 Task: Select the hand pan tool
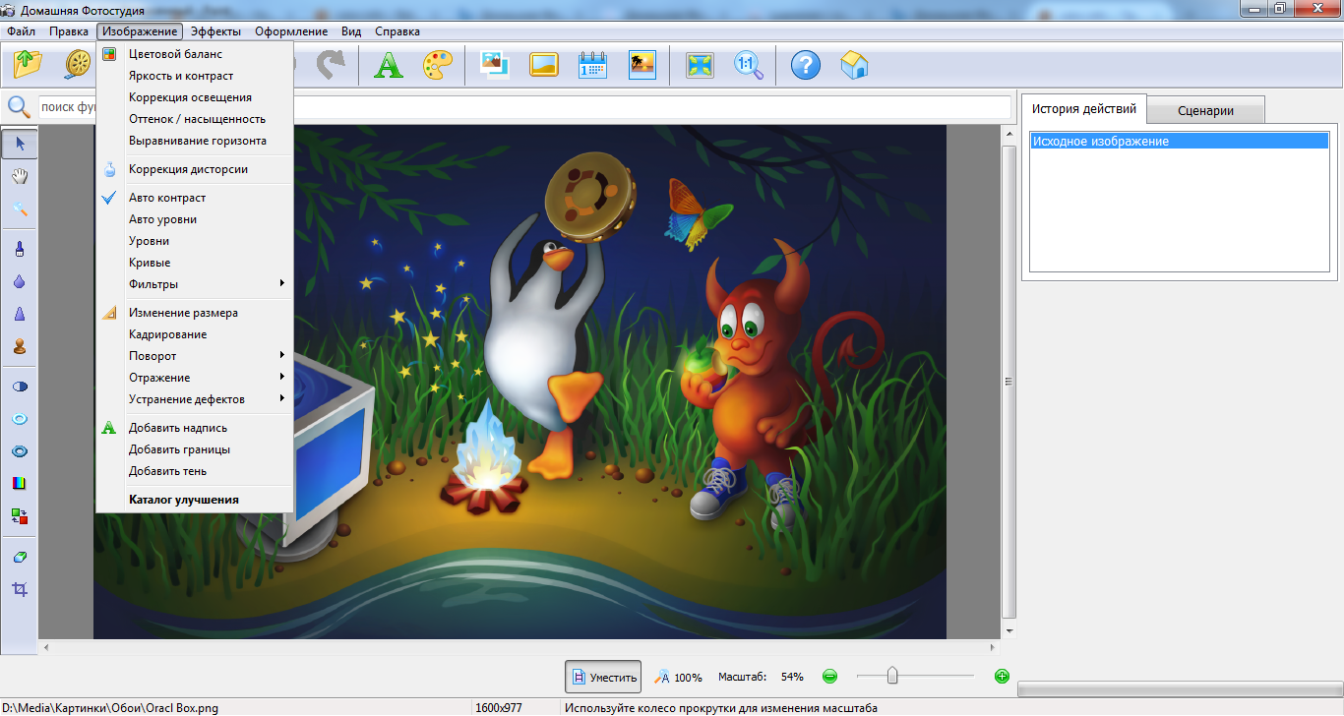20,176
